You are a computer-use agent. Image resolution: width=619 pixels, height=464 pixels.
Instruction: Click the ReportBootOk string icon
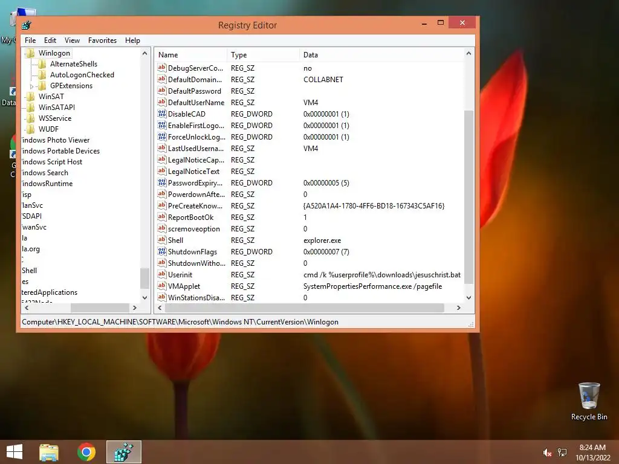162,217
